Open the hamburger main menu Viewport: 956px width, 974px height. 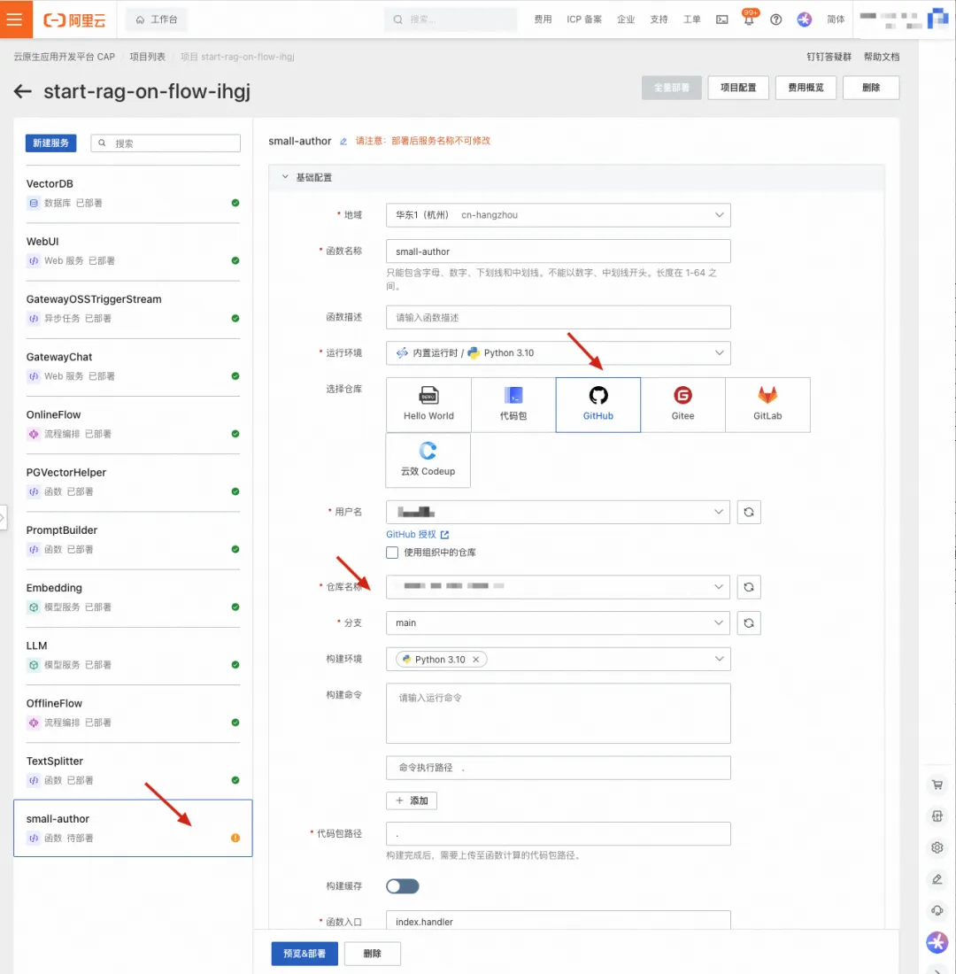pyautogui.click(x=15, y=19)
